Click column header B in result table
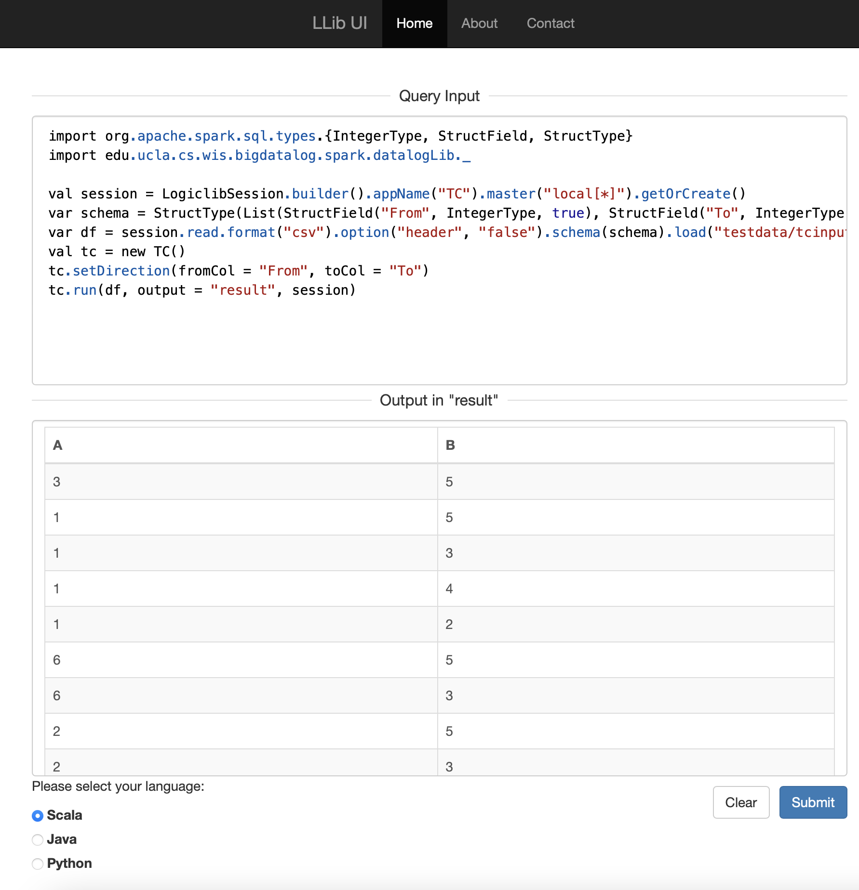The image size is (859, 890). pos(450,445)
